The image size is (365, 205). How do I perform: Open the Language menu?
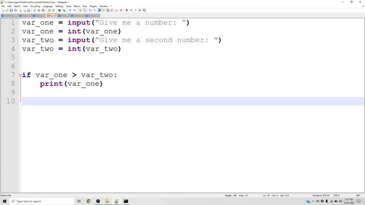pyautogui.click(x=47, y=6)
